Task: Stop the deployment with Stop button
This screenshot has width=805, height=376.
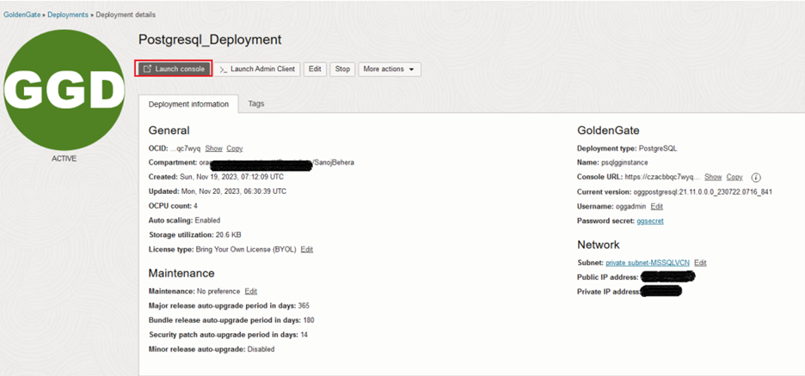Action: [342, 70]
